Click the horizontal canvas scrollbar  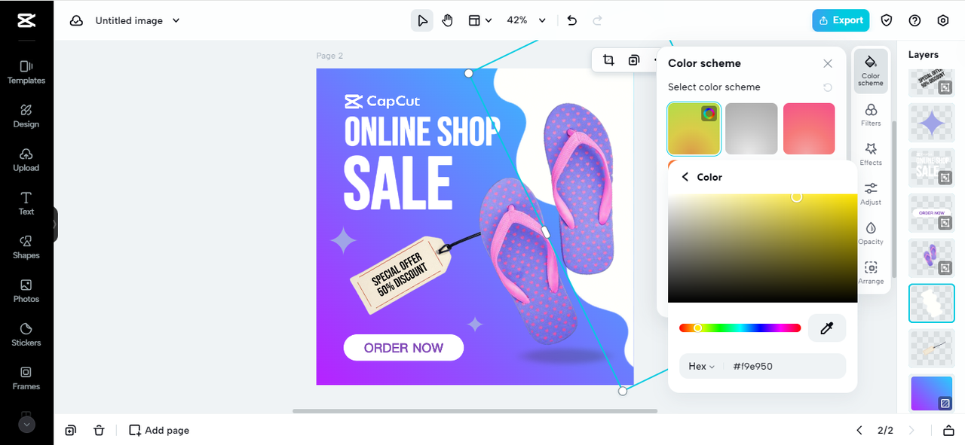475,411
